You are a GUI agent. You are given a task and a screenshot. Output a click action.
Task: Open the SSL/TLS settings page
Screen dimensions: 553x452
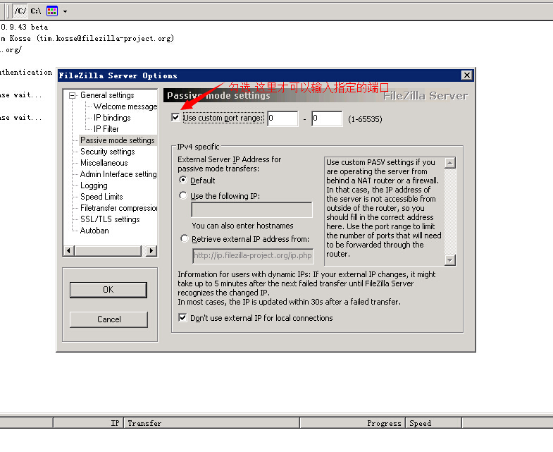tap(110, 219)
